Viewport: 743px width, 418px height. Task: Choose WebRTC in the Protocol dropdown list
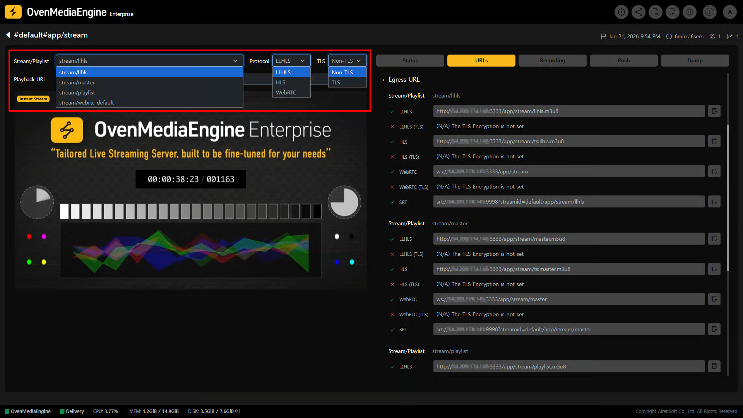pyautogui.click(x=286, y=93)
